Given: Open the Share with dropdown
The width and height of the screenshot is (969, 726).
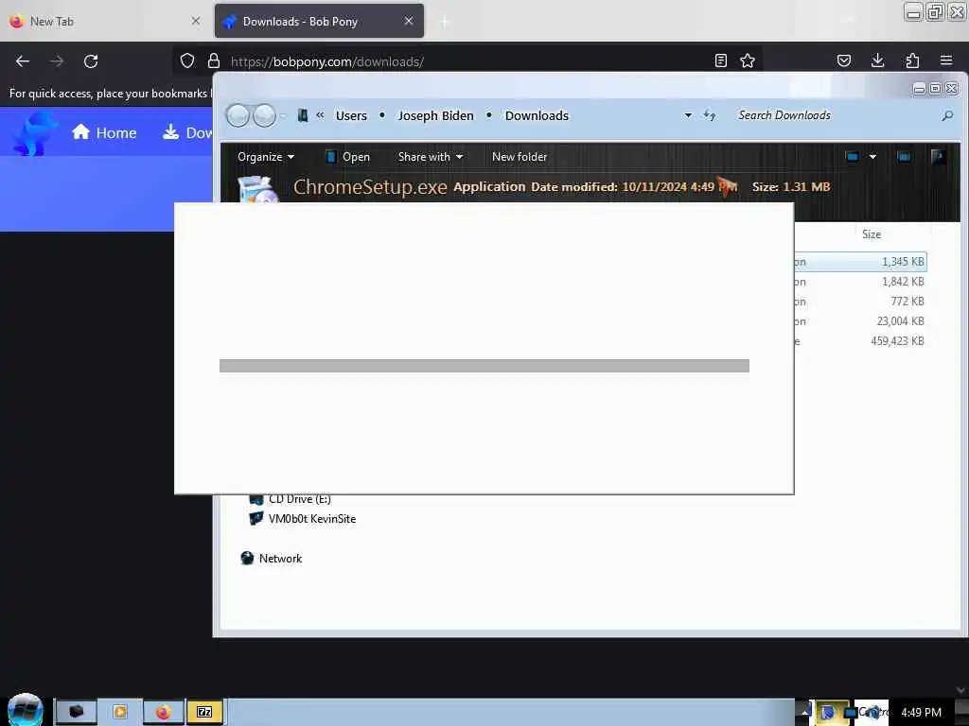Looking at the screenshot, I should (x=431, y=157).
